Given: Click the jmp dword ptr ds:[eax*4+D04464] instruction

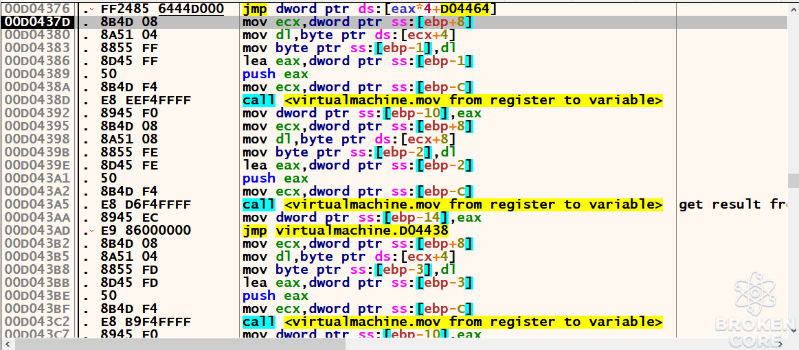Looking at the screenshot, I should (370, 9).
